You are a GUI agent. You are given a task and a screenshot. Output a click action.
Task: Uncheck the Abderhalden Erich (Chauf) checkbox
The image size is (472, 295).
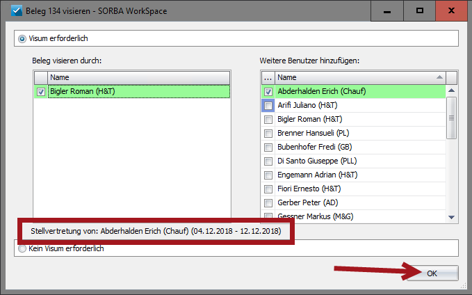(268, 92)
